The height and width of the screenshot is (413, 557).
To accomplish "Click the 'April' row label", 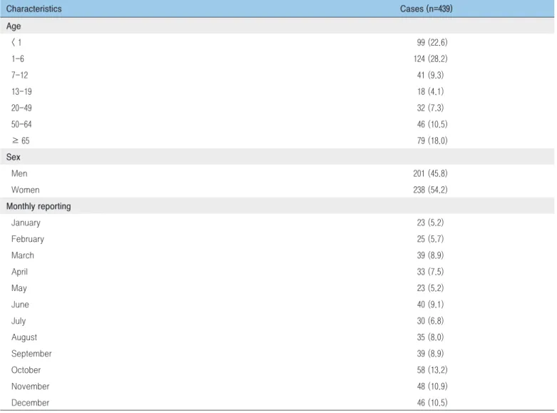I will (19, 272).
